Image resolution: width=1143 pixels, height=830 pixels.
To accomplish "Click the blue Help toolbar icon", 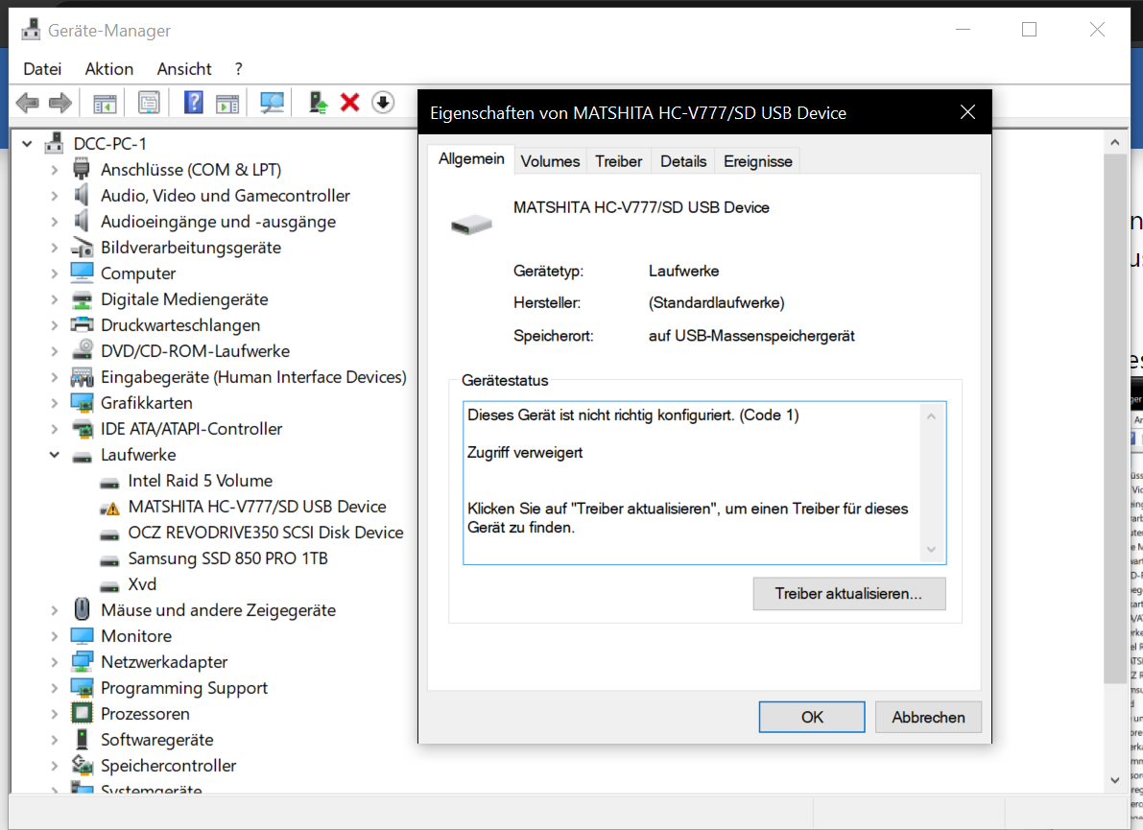I will pos(193,102).
